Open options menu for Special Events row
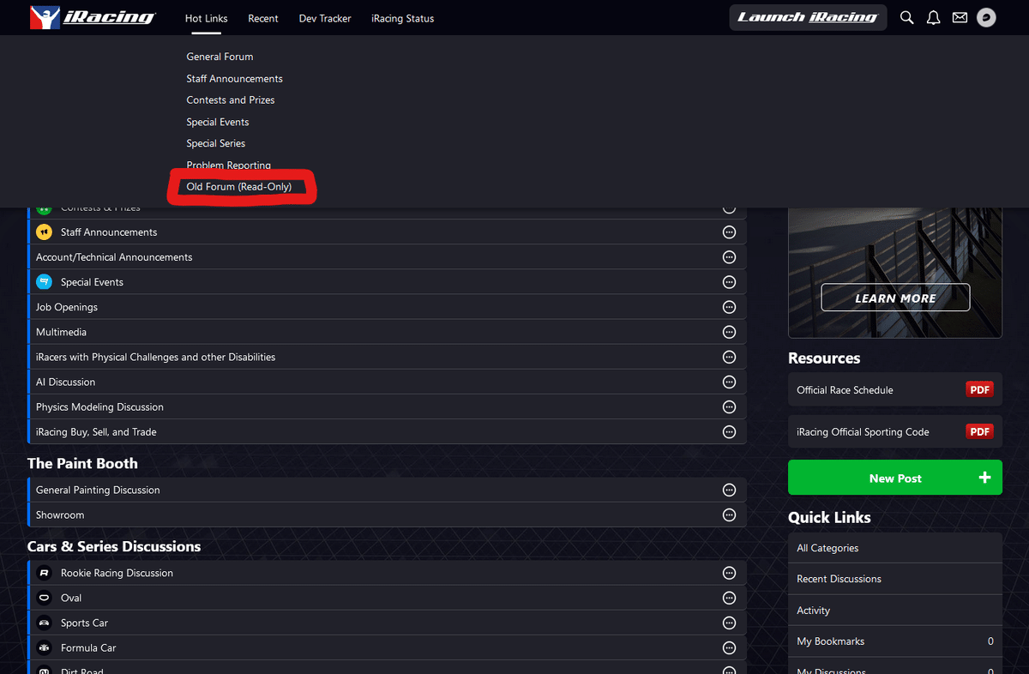The height and width of the screenshot is (674, 1029). tap(729, 282)
